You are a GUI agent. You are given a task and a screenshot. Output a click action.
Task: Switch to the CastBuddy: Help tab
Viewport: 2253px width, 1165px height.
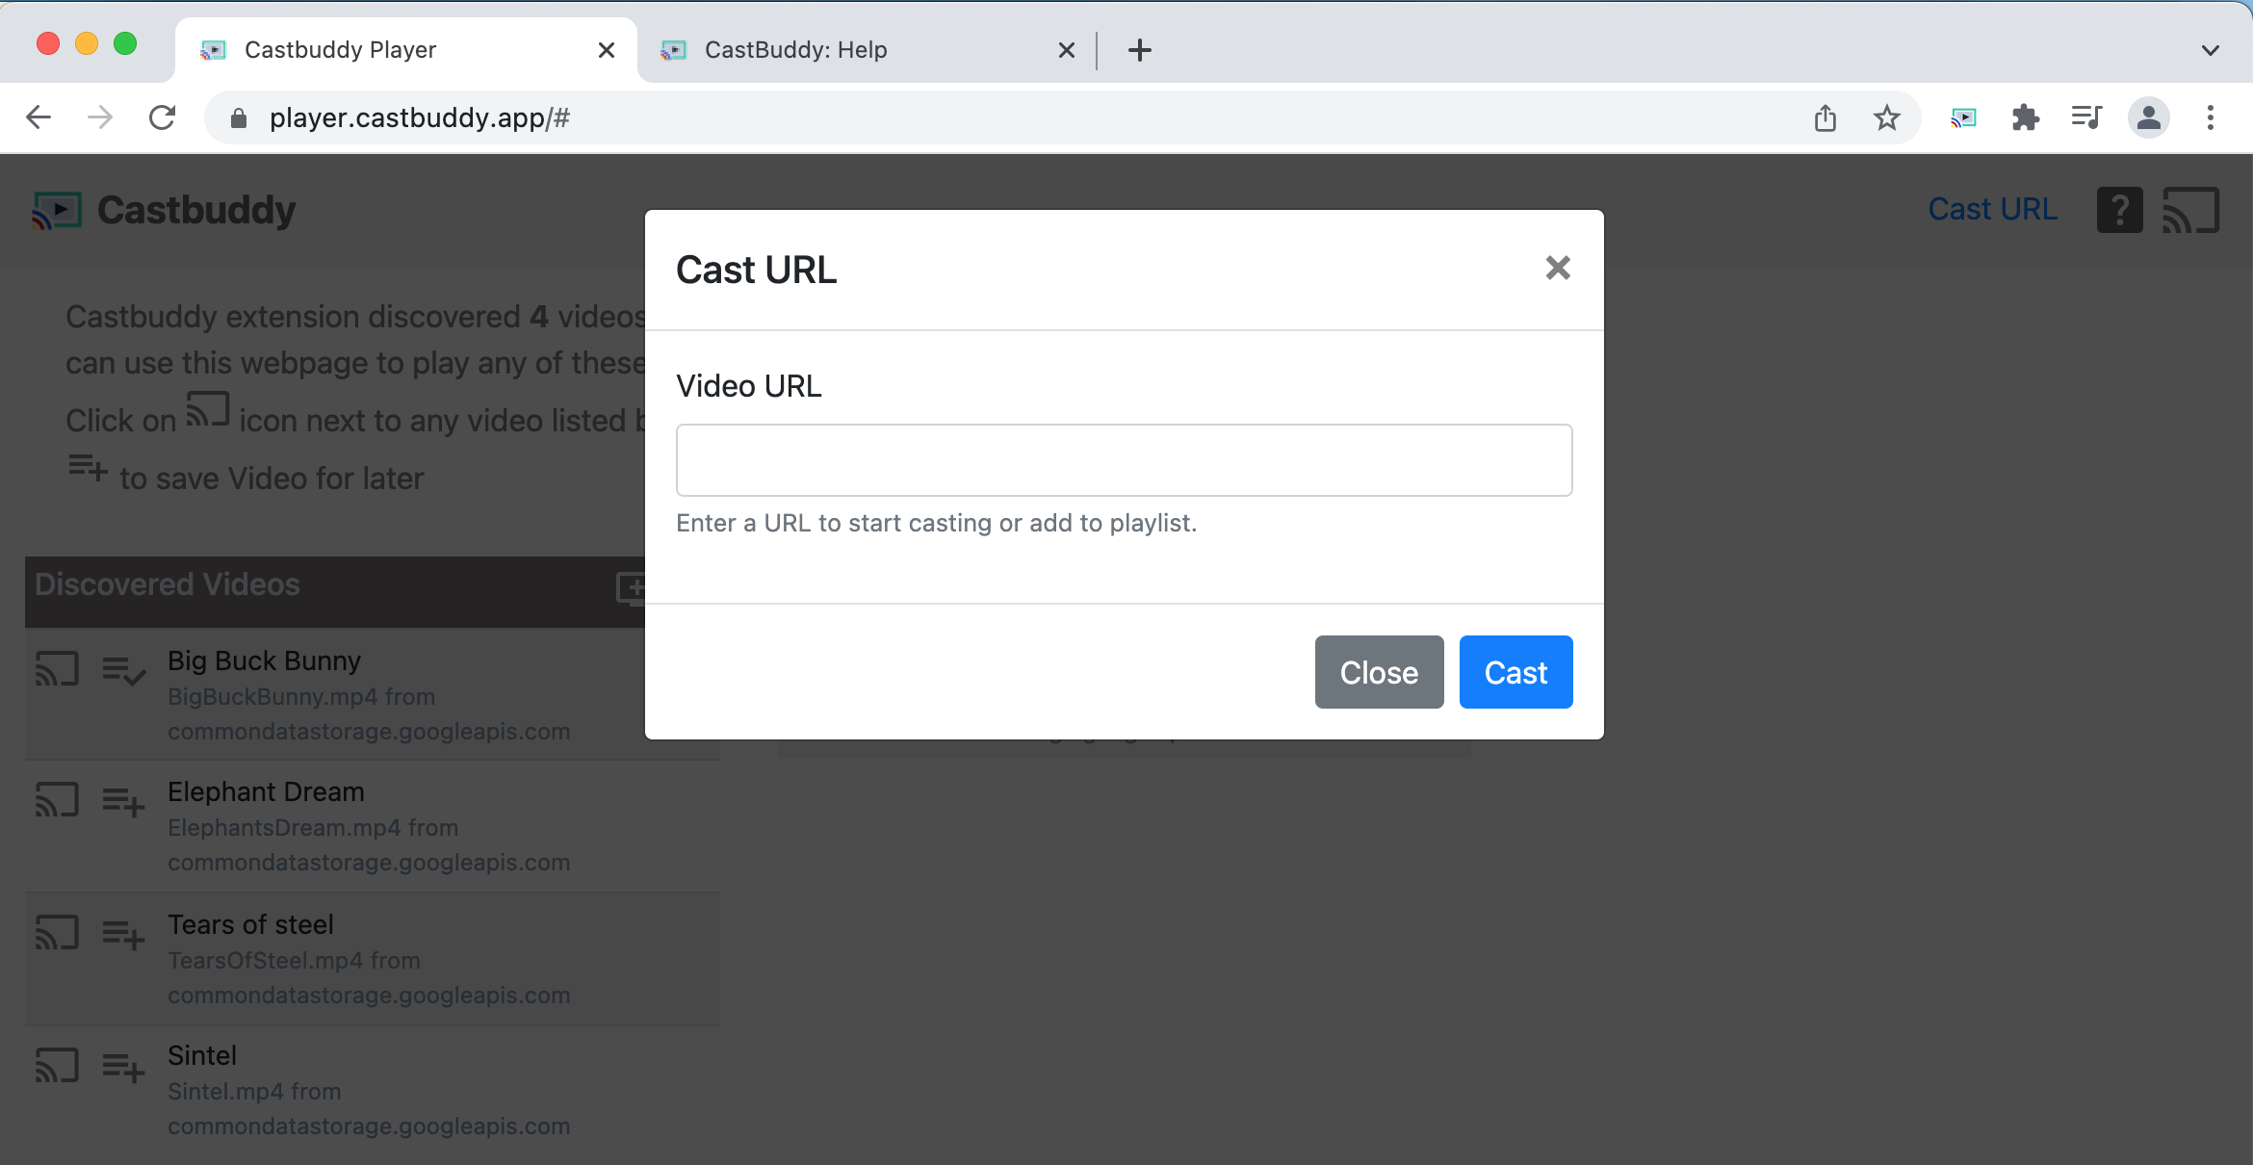795,50
